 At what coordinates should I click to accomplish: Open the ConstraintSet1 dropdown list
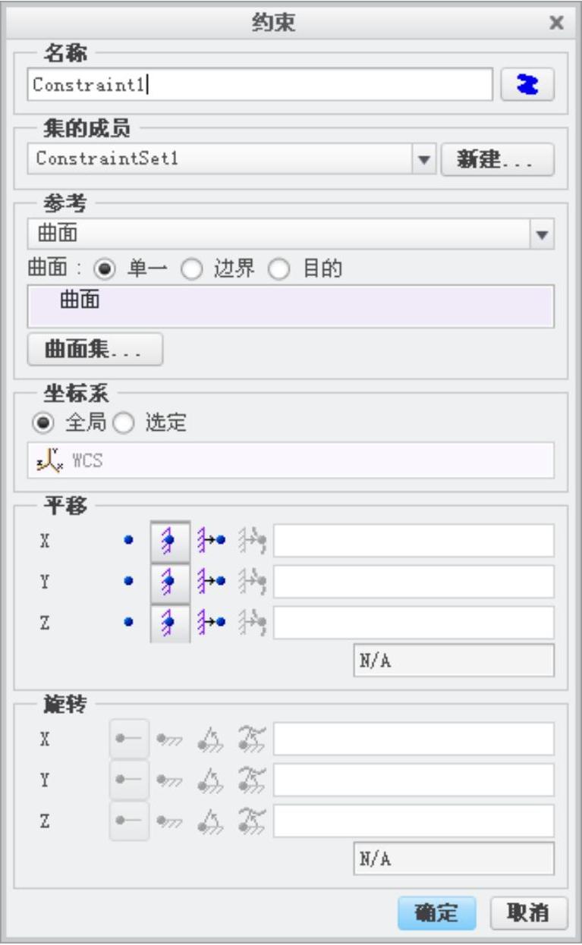click(424, 160)
